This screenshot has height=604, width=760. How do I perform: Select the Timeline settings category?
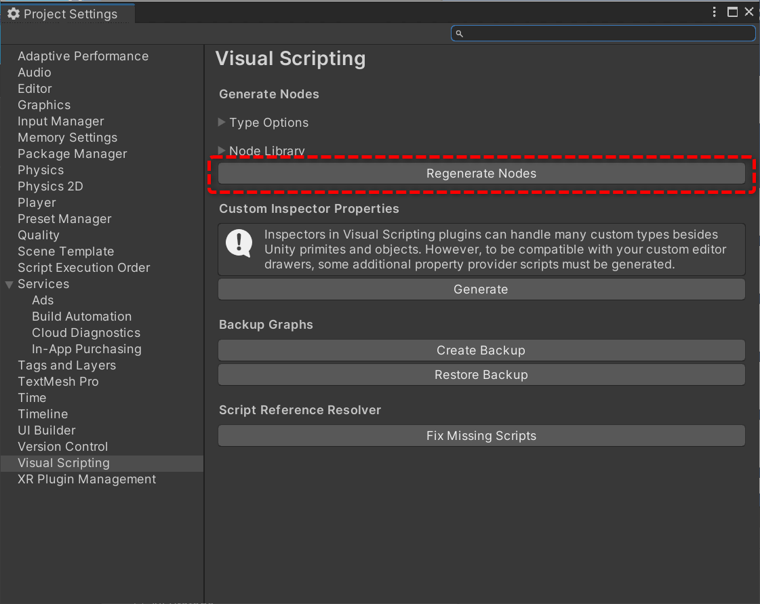click(x=43, y=414)
